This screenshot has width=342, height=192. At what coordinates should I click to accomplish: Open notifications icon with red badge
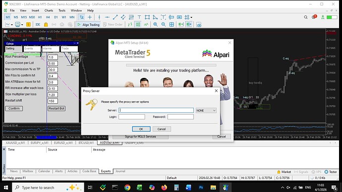(x=314, y=17)
